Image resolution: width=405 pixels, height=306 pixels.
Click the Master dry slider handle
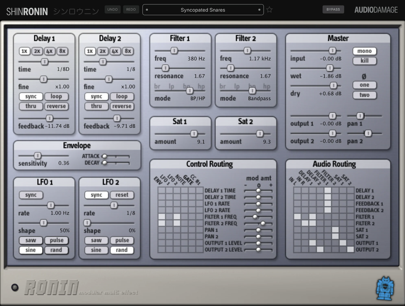(x=333, y=85)
